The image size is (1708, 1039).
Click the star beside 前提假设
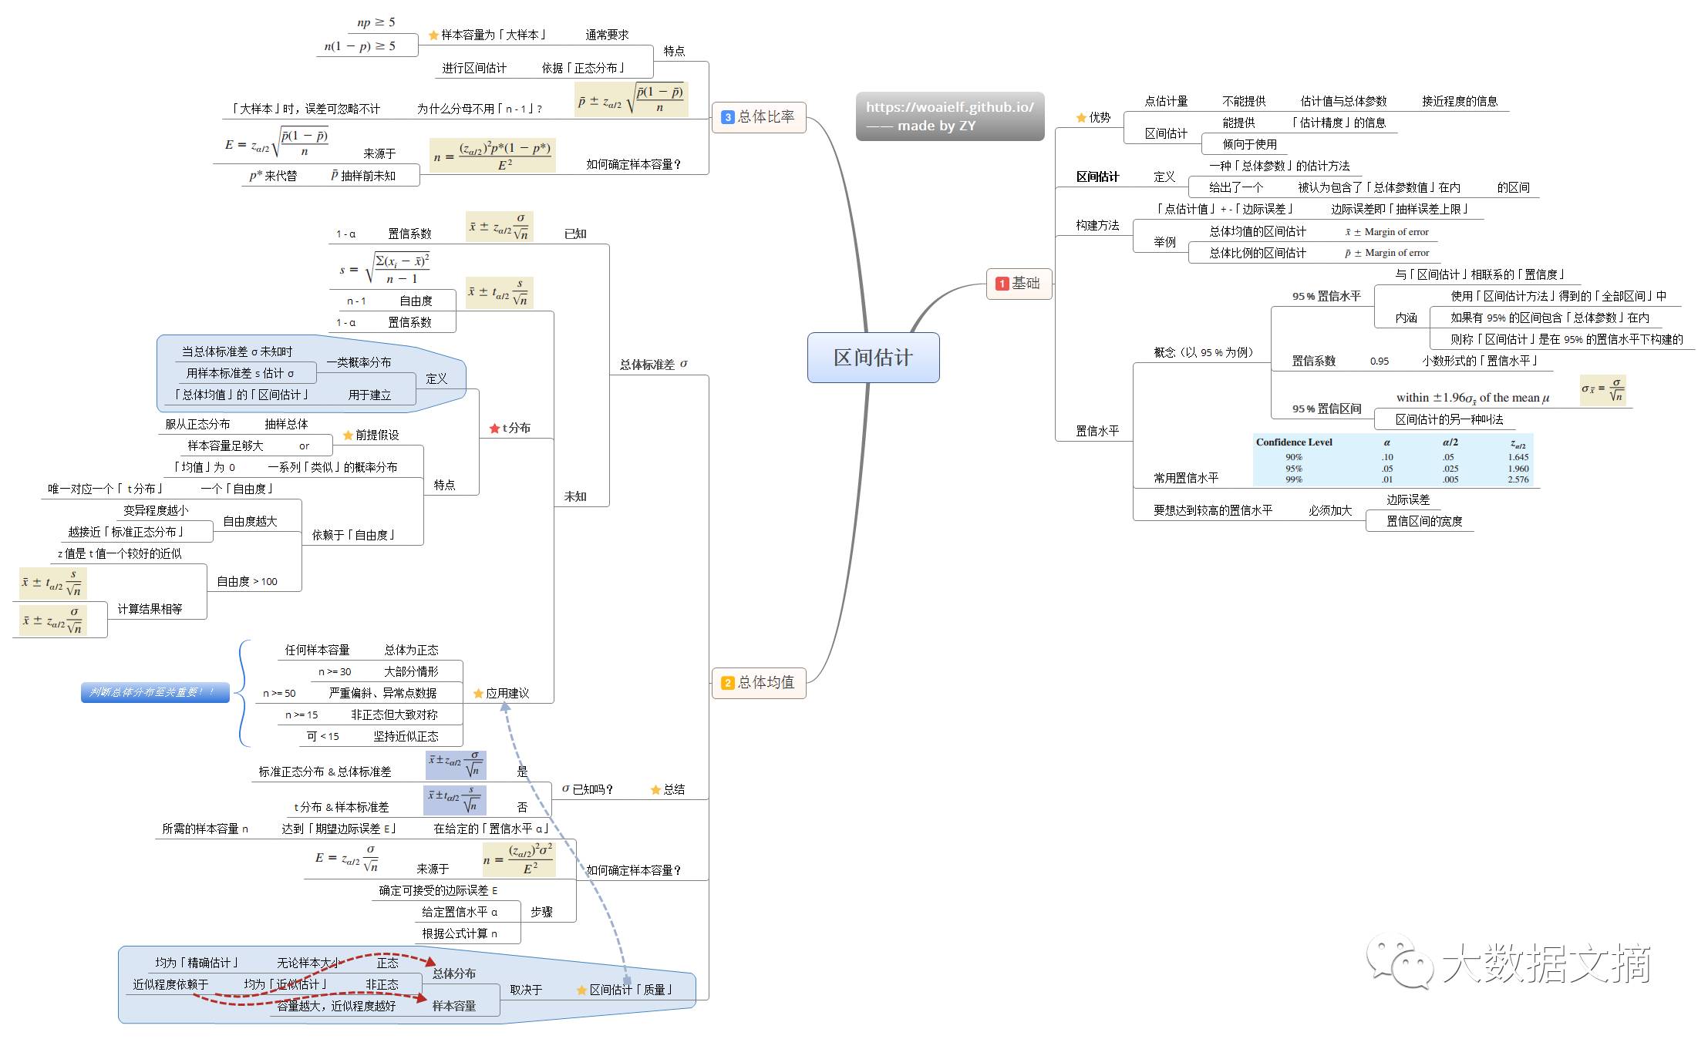tap(348, 435)
